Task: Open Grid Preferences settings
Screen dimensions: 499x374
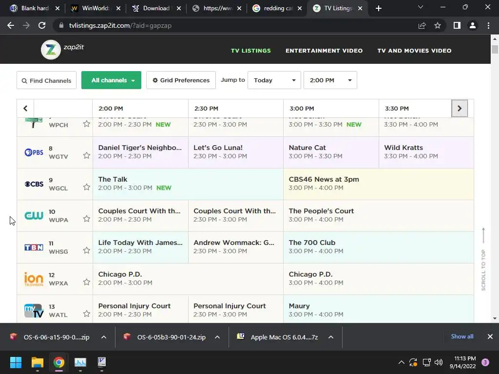Action: (x=181, y=80)
